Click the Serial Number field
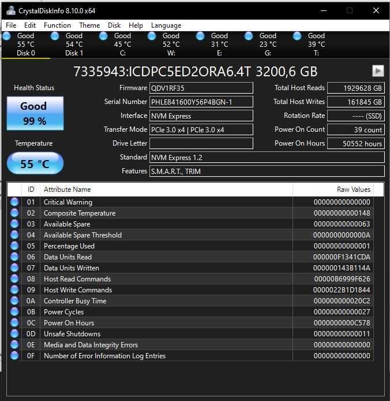The width and height of the screenshot is (390, 401). [x=201, y=102]
